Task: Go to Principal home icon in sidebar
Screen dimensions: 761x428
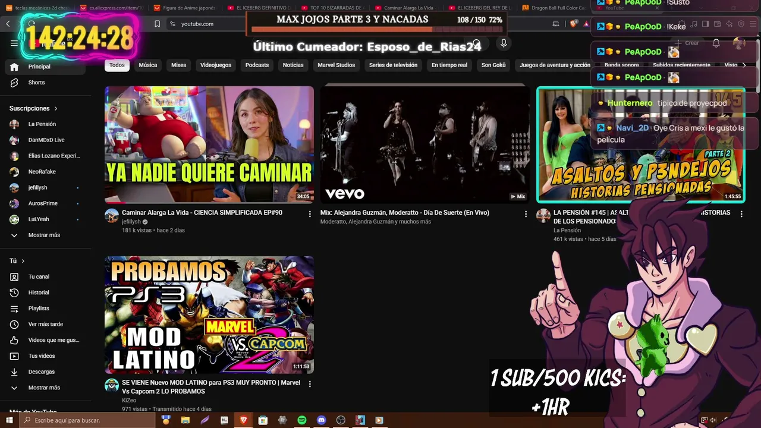Action: pyautogui.click(x=14, y=67)
